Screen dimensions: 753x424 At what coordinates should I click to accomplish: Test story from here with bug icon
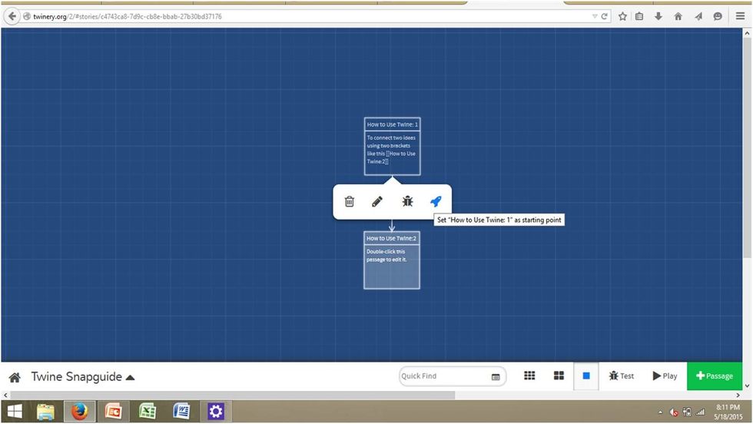pos(407,202)
